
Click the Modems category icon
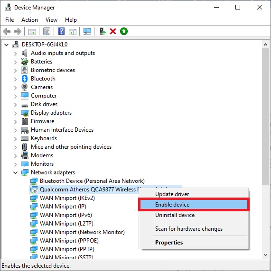click(25, 155)
